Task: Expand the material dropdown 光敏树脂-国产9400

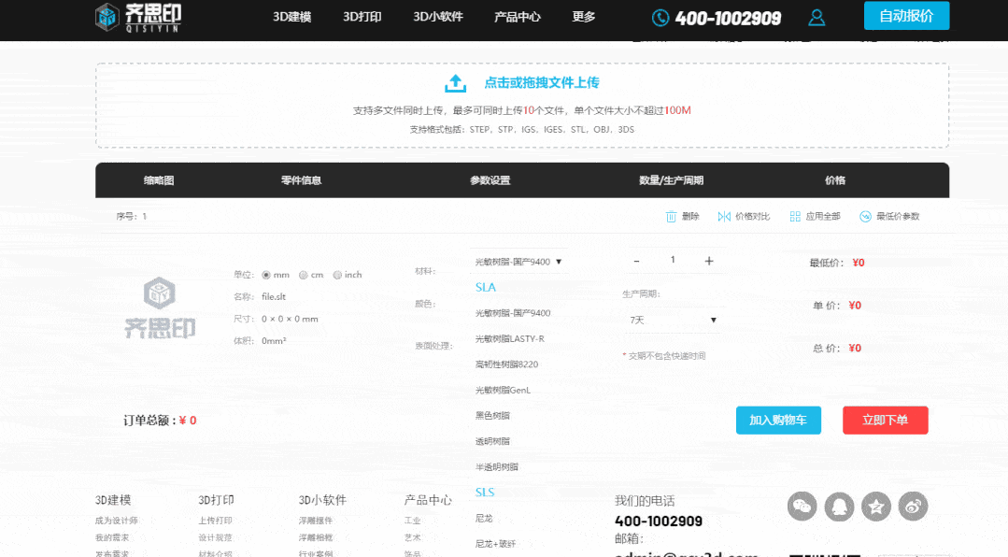Action: (x=518, y=262)
